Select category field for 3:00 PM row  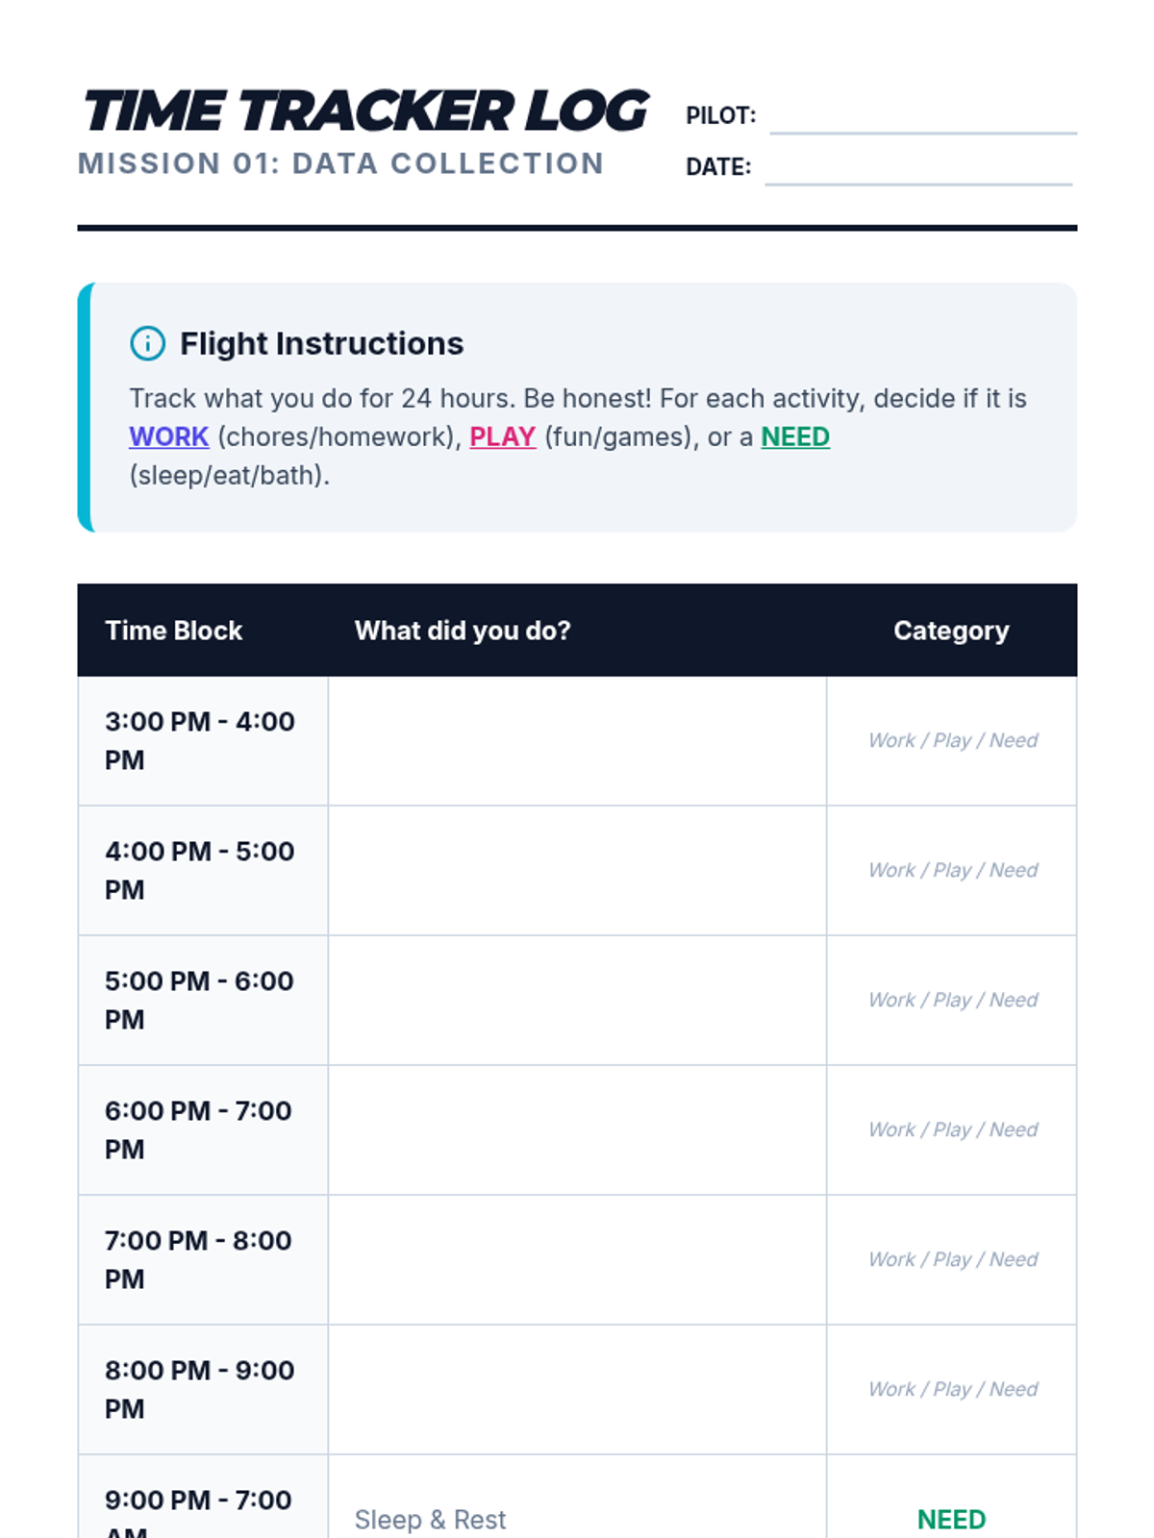click(952, 741)
